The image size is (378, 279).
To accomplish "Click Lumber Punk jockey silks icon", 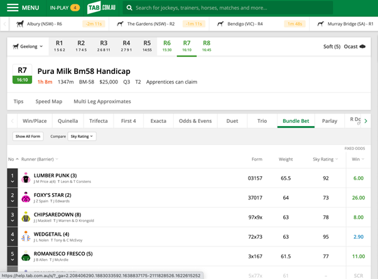I will click(x=26, y=178).
